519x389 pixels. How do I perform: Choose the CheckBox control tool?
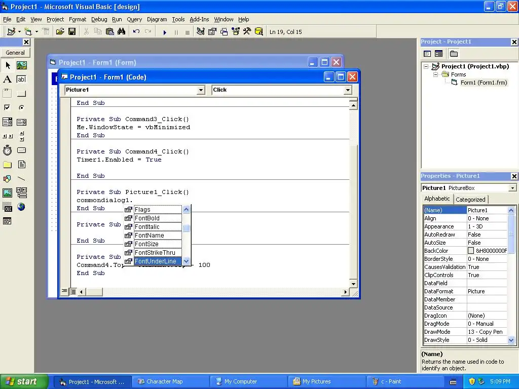8,107
